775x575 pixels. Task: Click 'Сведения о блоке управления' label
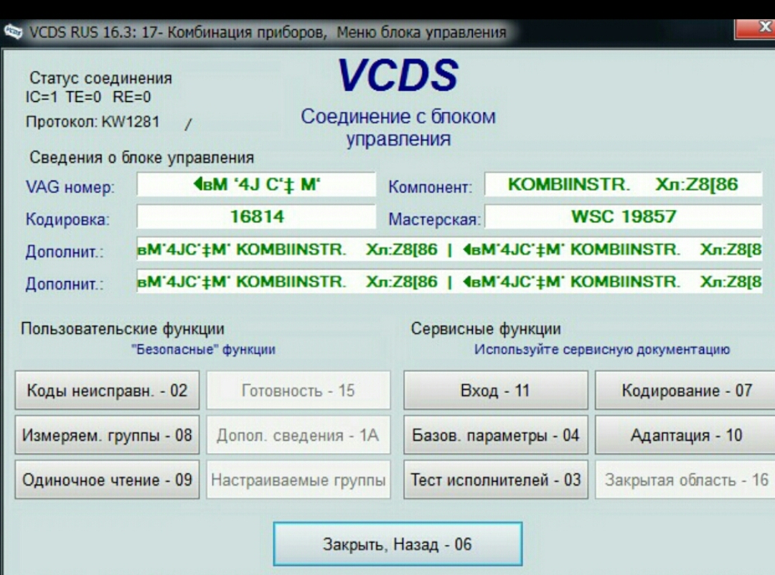point(142,158)
